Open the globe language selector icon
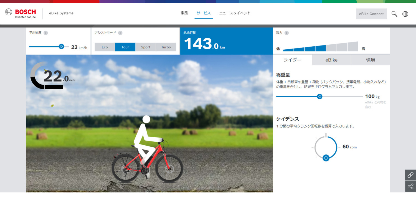Image resolution: width=416 pixels, height=203 pixels. click(405, 14)
